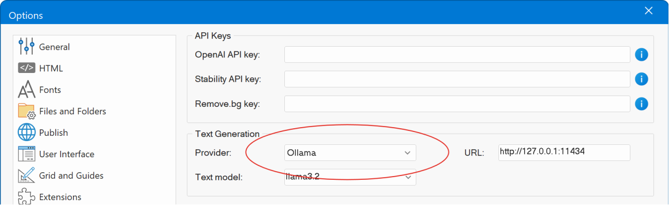Focus the Stability API key field
The height and width of the screenshot is (205, 669).
(457, 79)
